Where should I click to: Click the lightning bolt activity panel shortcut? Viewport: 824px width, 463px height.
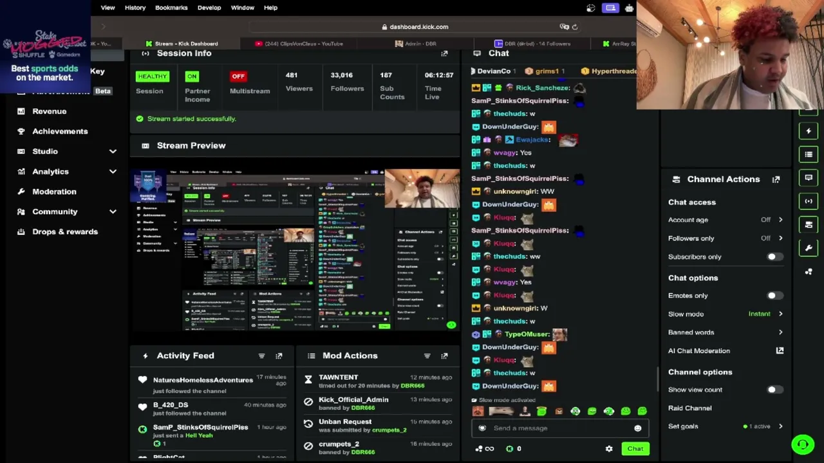click(x=809, y=131)
